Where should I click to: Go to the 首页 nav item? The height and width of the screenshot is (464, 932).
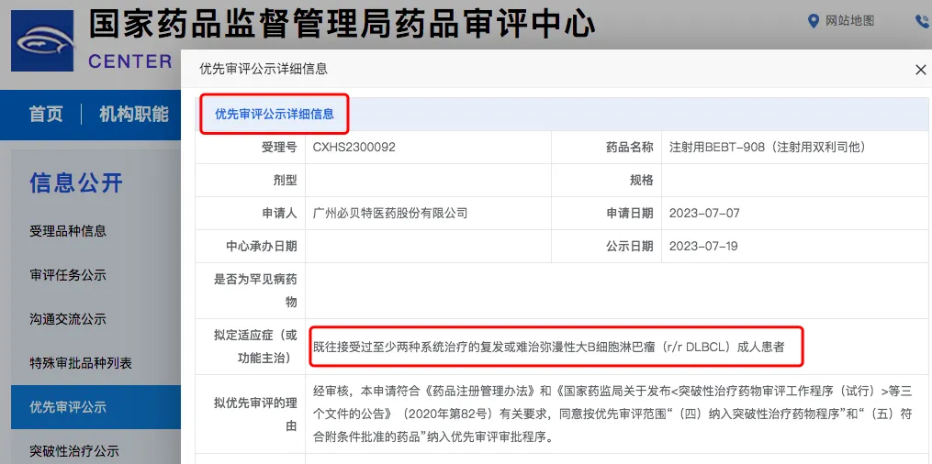pyautogui.click(x=46, y=114)
